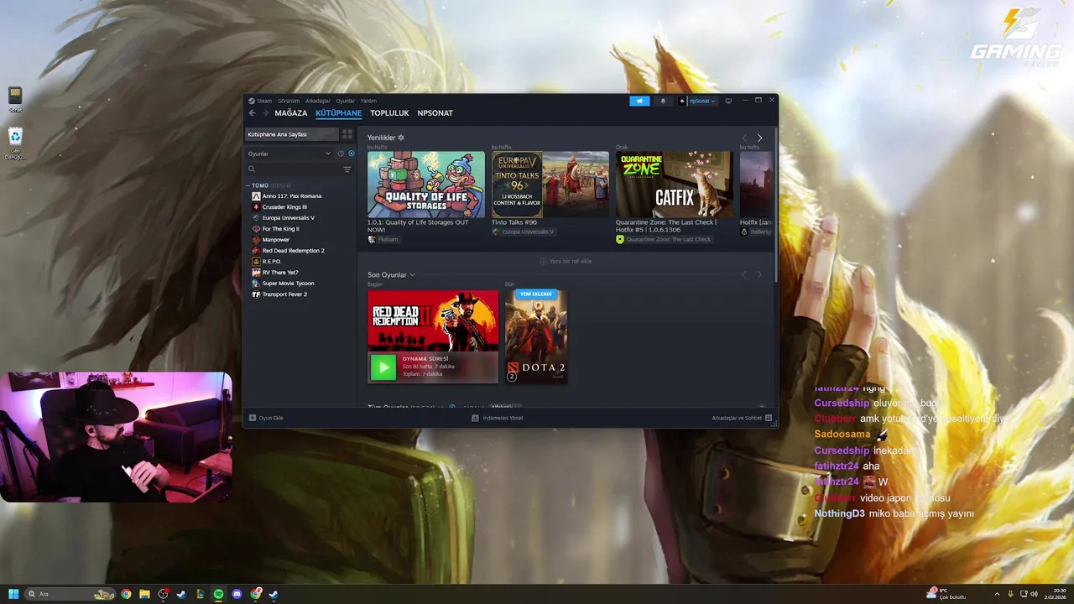Click the Steam logo icon in title bar
Screen dimensions: 1074x604
pos(252,101)
